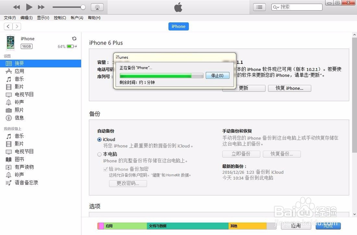Open 影片 under the 设置 section
The image size is (357, 235).
pos(41,87)
